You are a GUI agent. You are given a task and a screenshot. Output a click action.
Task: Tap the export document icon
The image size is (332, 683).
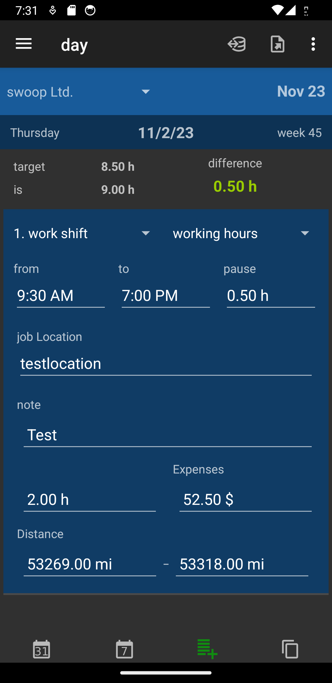277,44
